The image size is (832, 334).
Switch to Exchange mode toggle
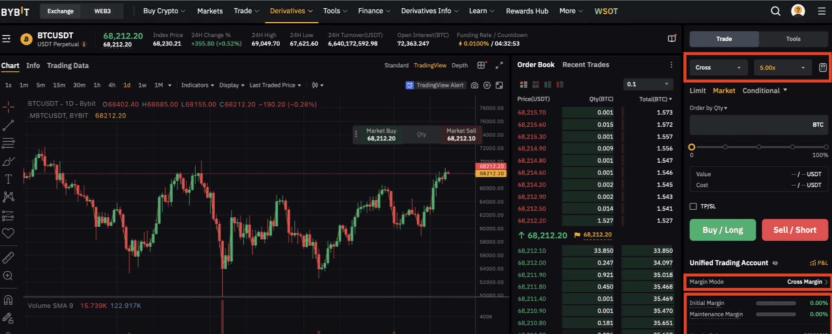click(61, 11)
